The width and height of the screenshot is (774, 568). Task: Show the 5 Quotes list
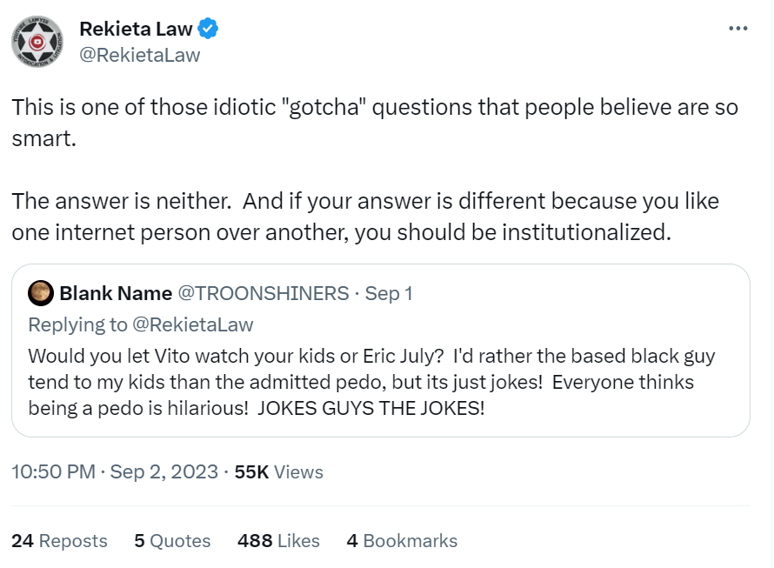point(172,540)
